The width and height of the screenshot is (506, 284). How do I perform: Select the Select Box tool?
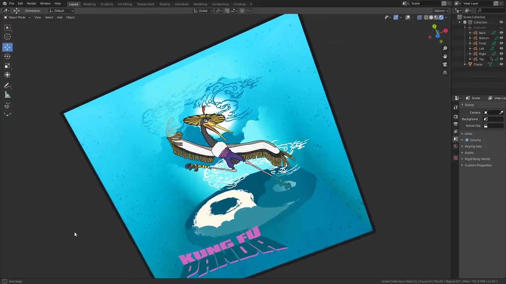7,28
